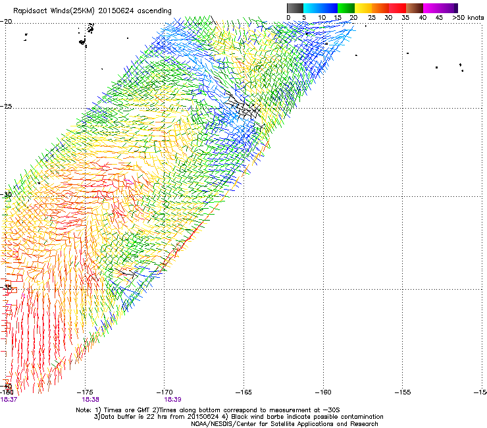The width and height of the screenshot is (487, 428).
Task: Click the legend label 20 under color bar
Action: pos(353,18)
